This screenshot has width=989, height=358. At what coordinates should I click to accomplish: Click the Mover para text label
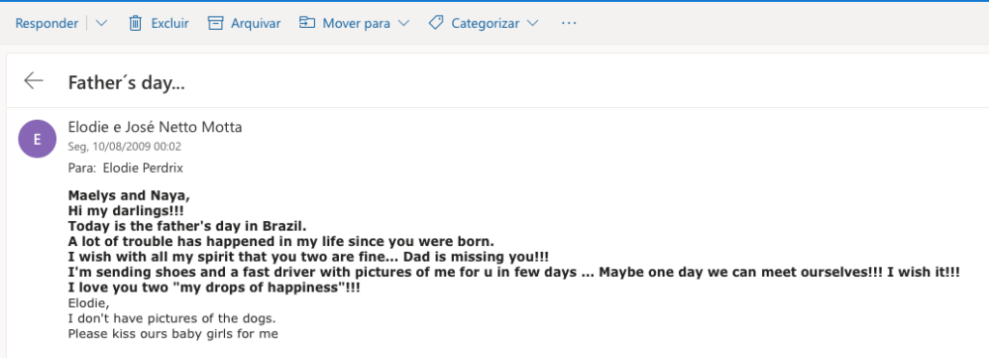point(356,23)
